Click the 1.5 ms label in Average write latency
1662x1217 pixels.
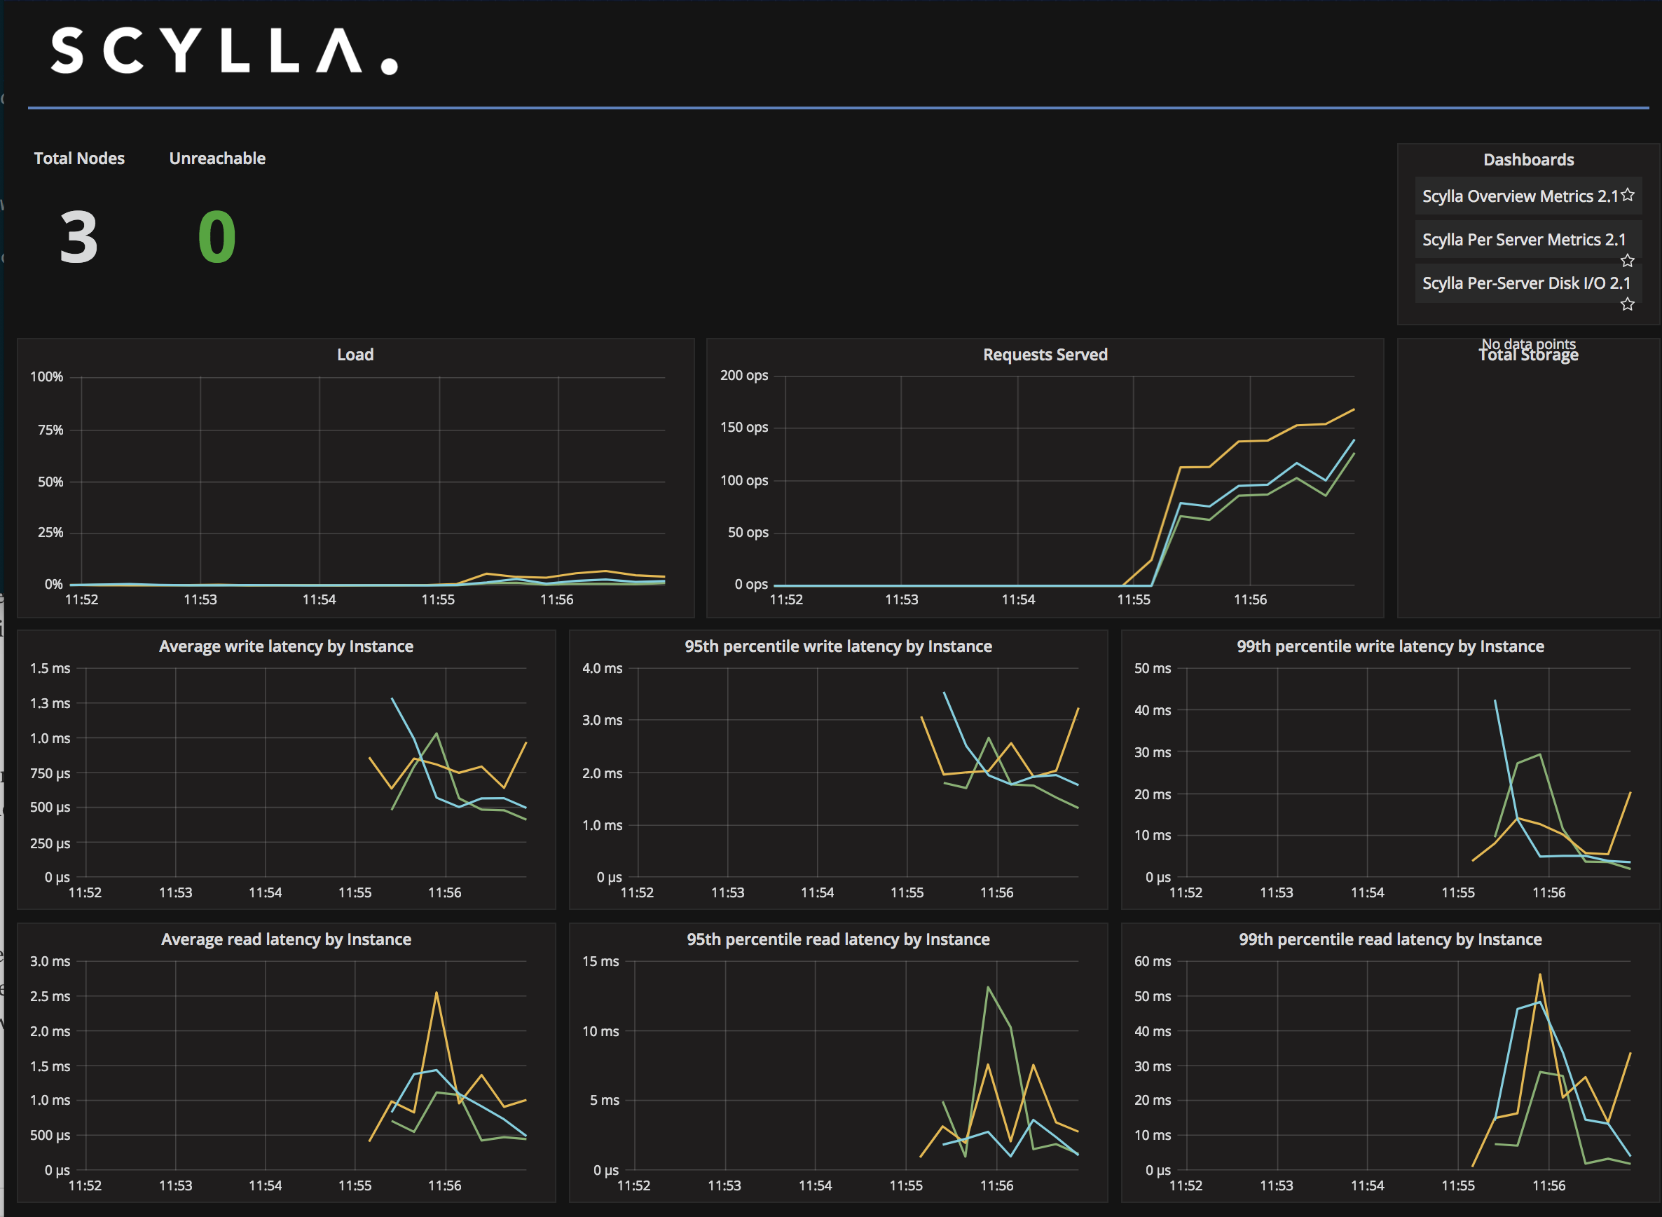tap(50, 668)
